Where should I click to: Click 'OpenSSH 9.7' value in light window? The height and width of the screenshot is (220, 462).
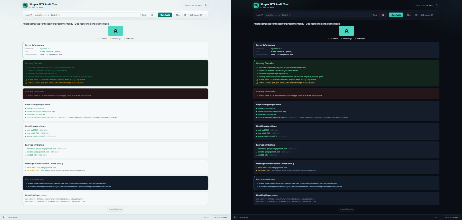tap(46, 49)
